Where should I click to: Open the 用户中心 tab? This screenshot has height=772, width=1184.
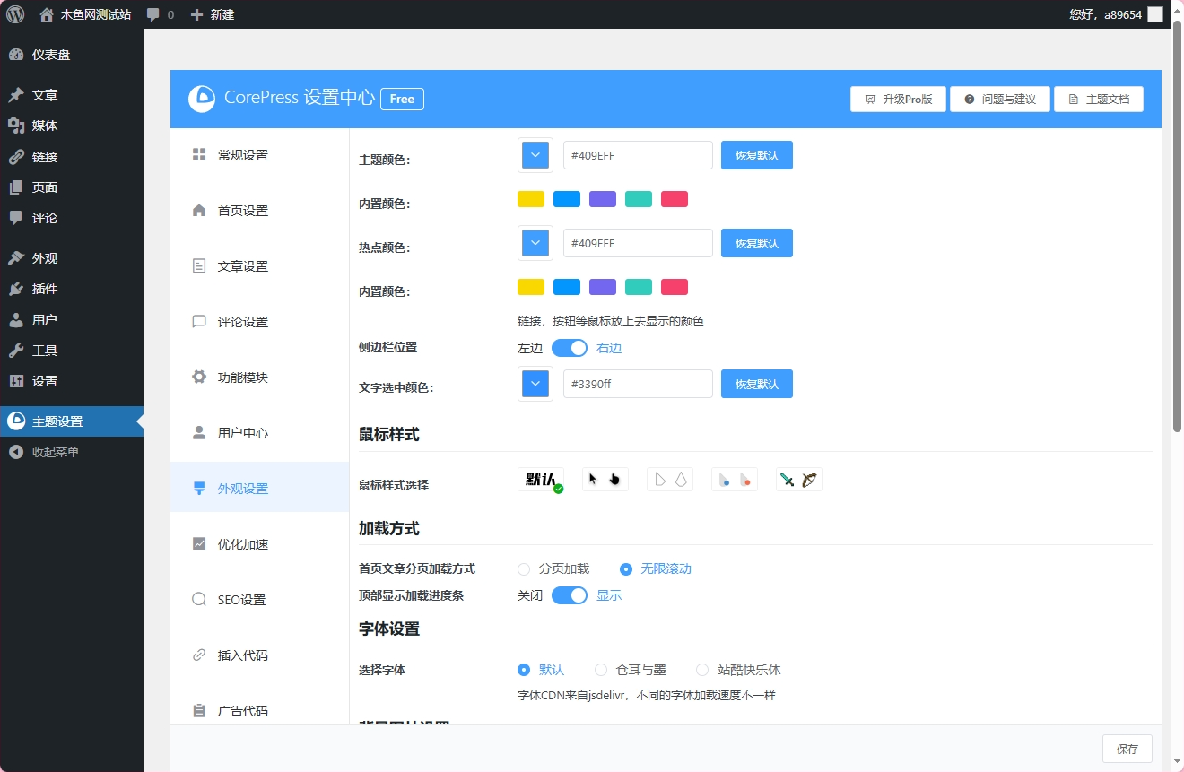click(260, 433)
